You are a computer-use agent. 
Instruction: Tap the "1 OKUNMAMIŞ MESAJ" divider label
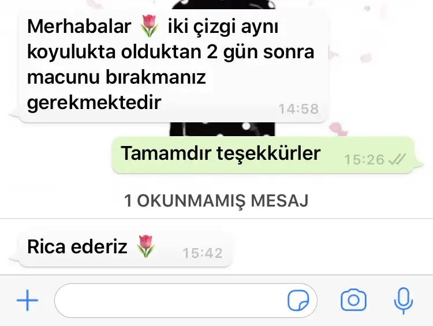[216, 201]
